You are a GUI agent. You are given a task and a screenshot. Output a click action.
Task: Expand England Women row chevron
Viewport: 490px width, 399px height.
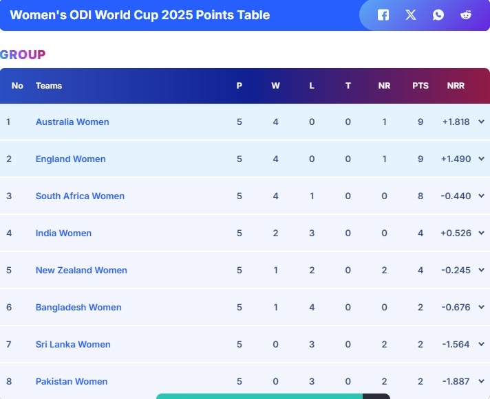pyautogui.click(x=482, y=159)
